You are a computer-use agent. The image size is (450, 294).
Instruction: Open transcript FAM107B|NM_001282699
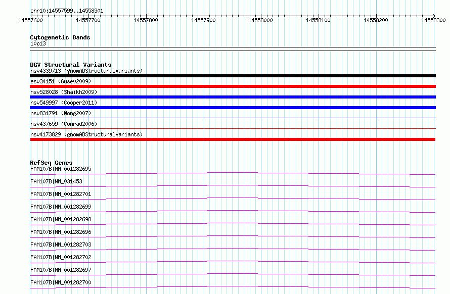tap(61, 207)
